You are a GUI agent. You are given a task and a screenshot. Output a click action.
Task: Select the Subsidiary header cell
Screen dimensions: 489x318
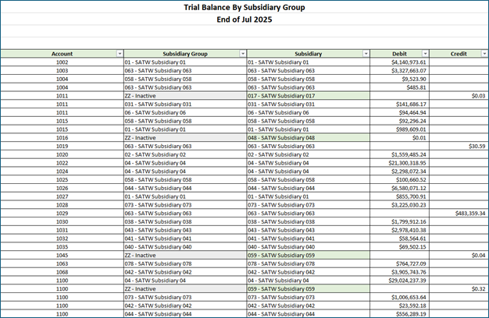tap(308, 54)
